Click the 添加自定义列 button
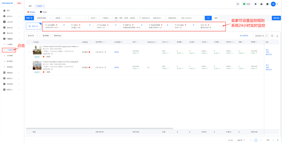The height and width of the screenshot is (143, 282). (x=261, y=36)
